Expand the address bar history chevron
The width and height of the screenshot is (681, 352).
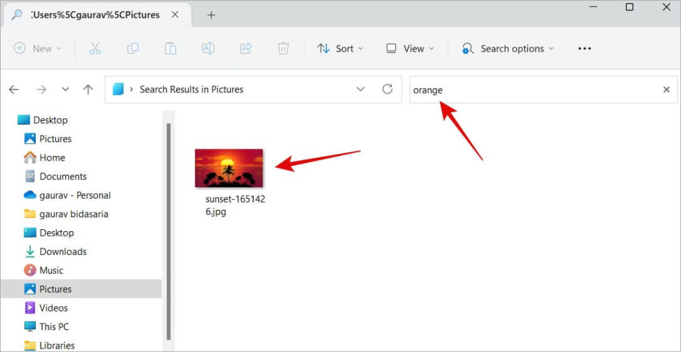[x=360, y=89]
